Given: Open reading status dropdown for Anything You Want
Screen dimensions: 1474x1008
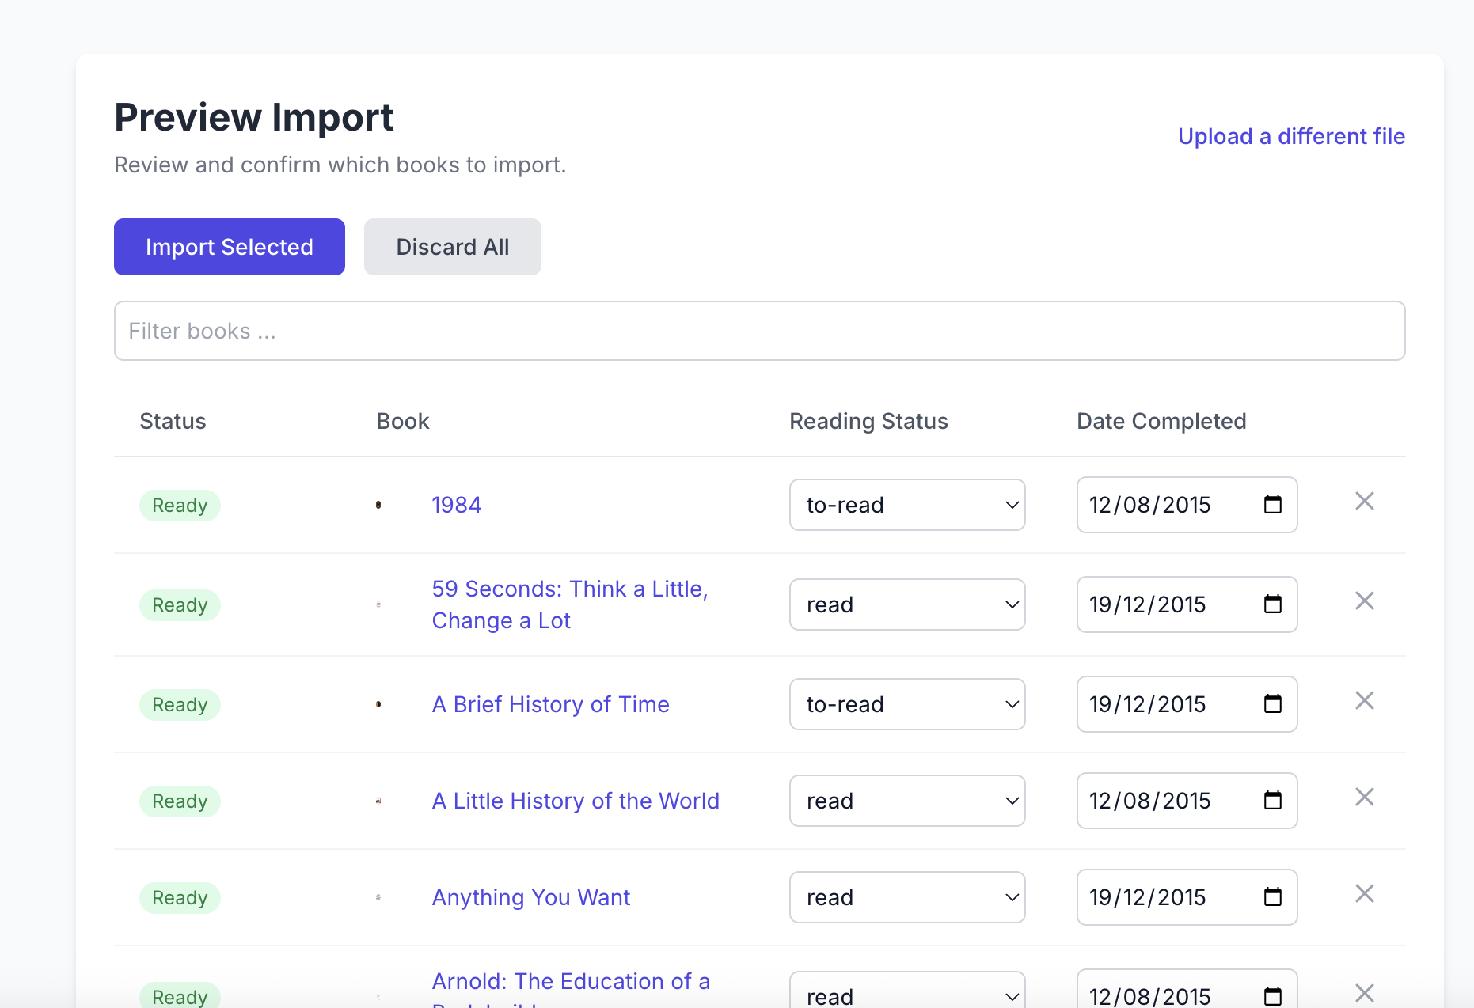Looking at the screenshot, I should click(906, 896).
